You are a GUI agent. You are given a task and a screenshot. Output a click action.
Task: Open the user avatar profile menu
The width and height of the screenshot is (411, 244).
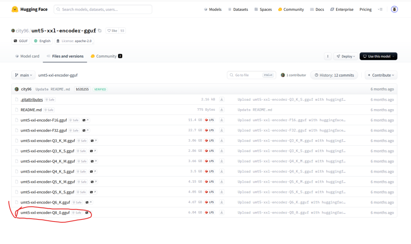click(x=394, y=9)
